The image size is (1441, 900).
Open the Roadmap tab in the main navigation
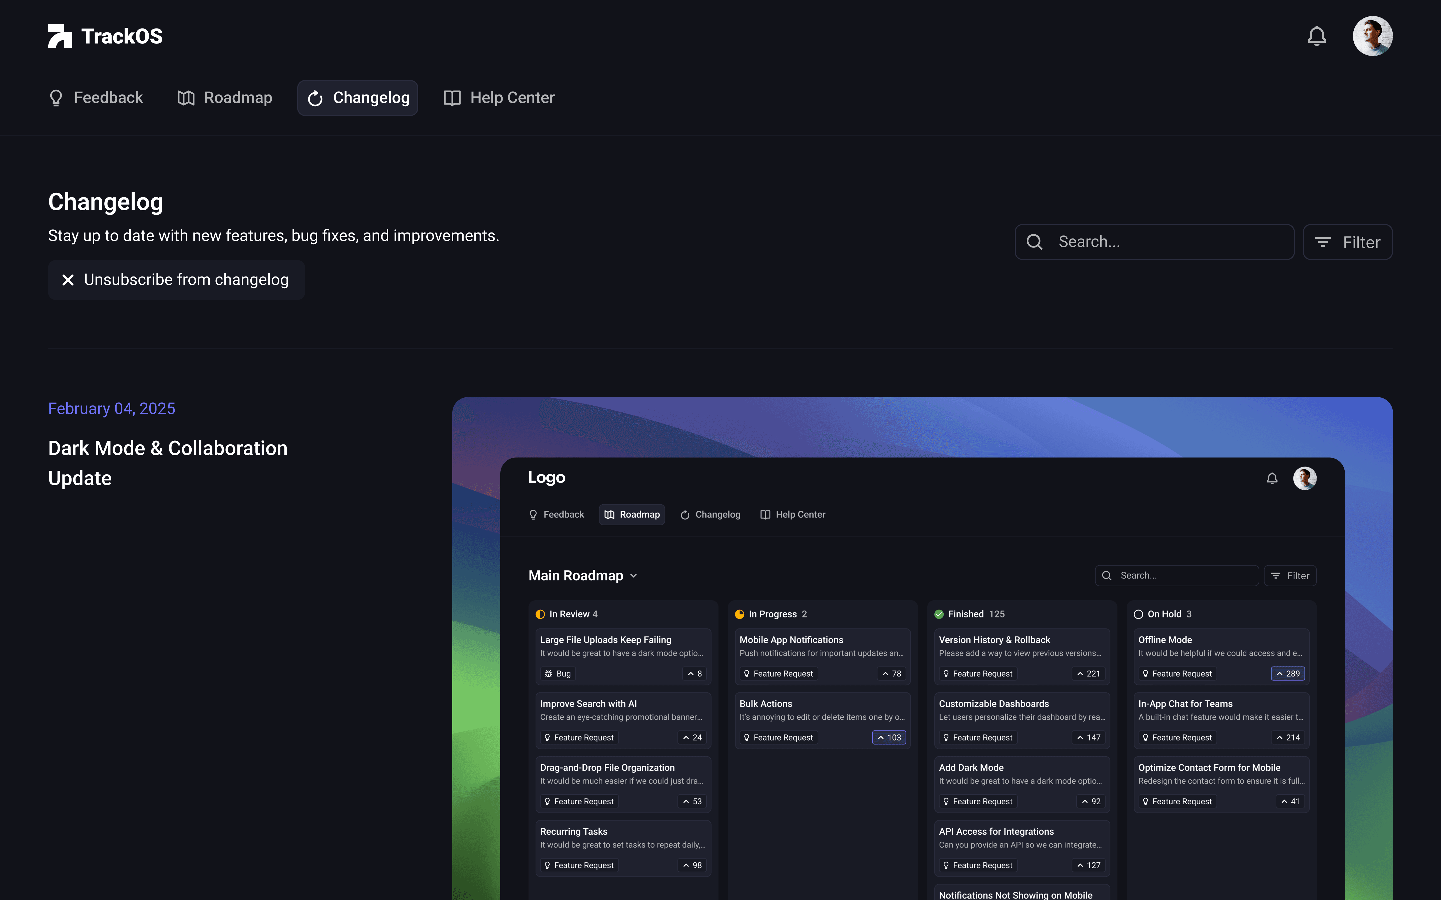225,97
